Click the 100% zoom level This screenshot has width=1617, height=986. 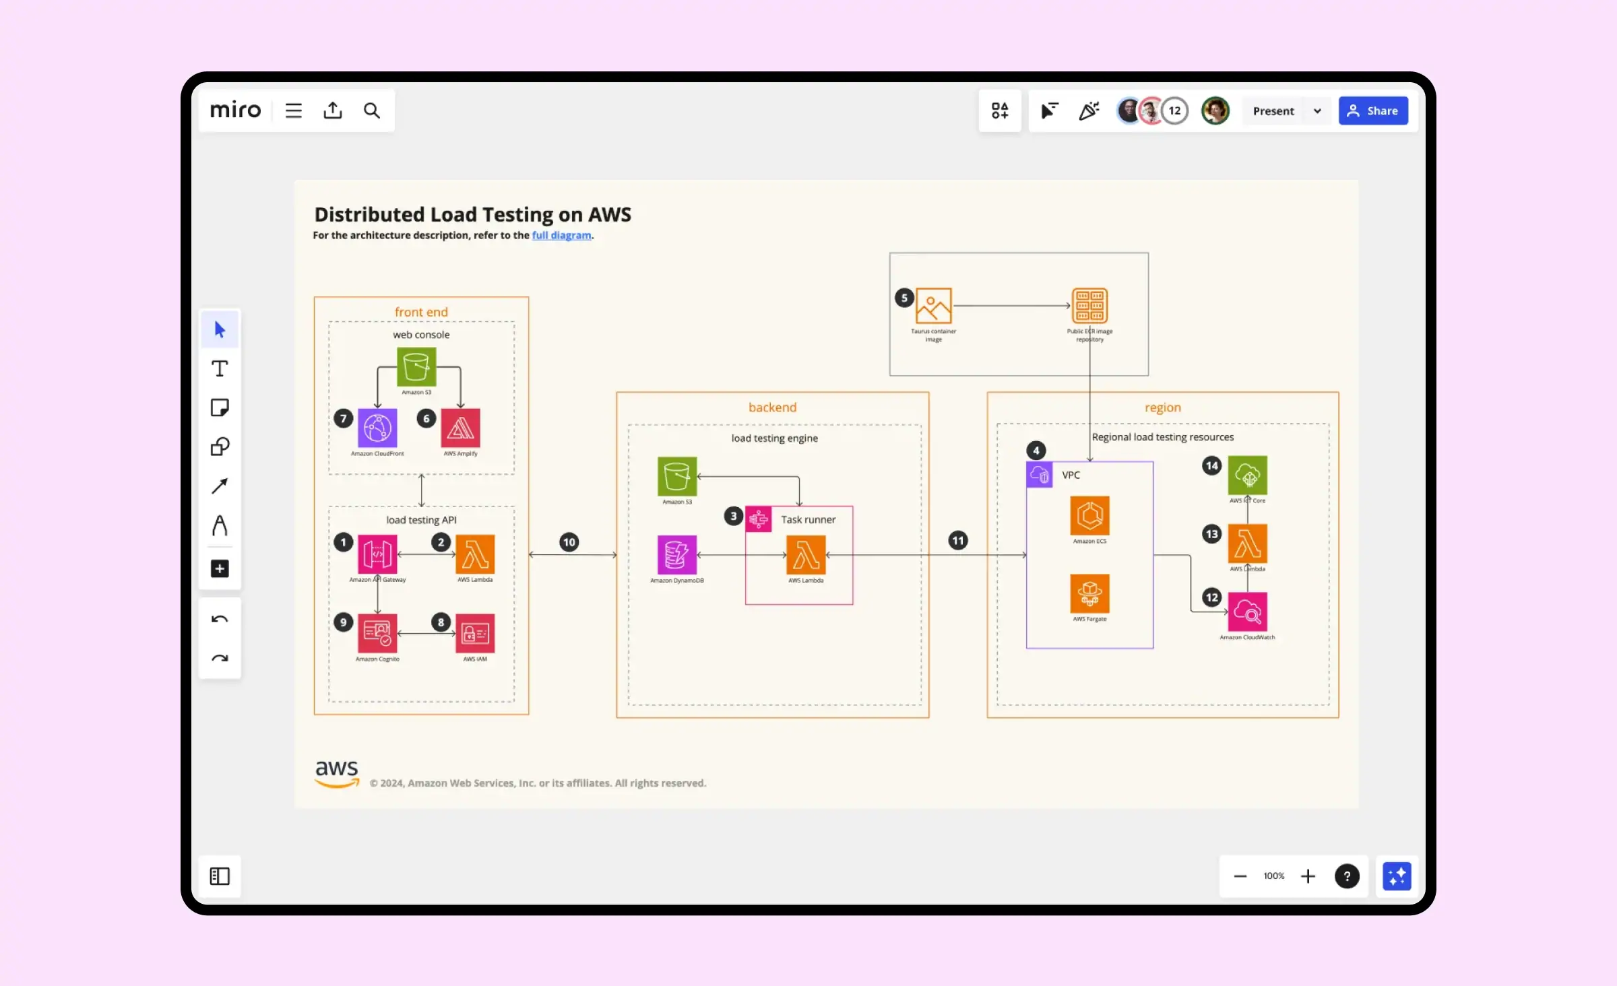pyautogui.click(x=1274, y=876)
